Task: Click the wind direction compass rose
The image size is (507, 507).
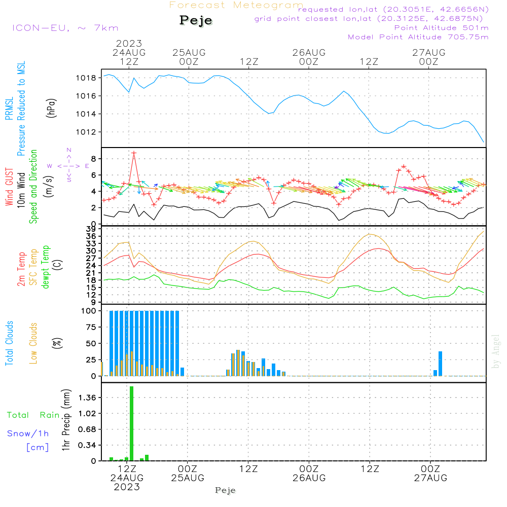Action: [68, 165]
